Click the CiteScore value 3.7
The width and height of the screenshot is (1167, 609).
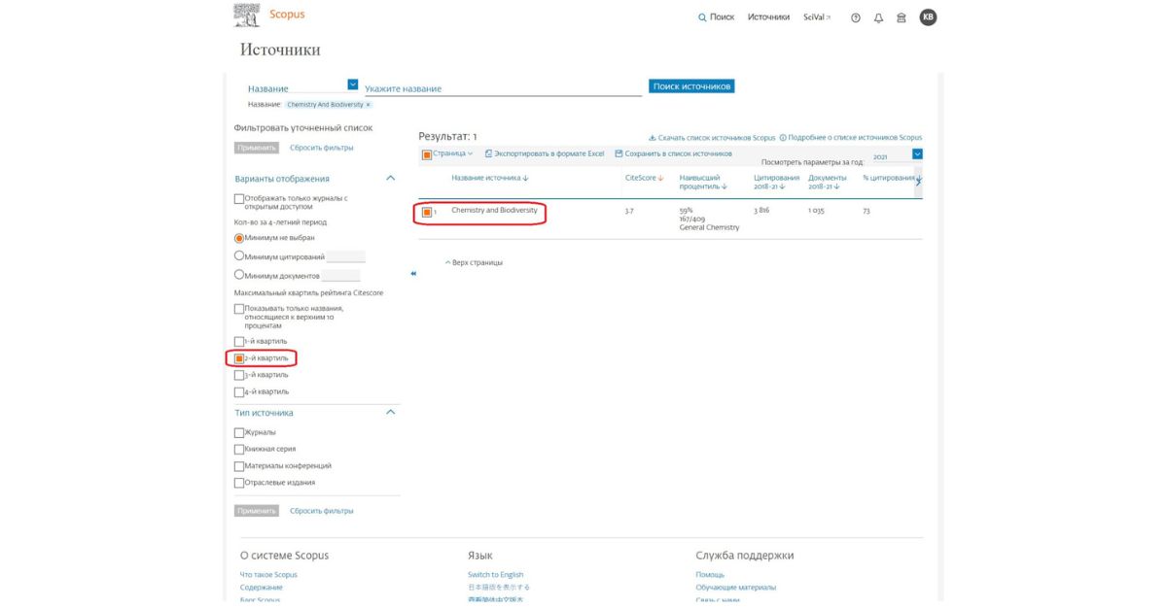pyautogui.click(x=629, y=210)
